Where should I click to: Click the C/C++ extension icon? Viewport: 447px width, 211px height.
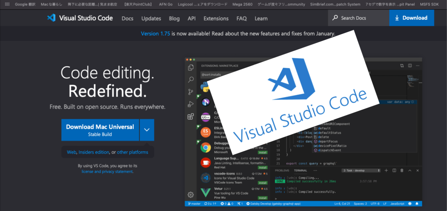pos(205,117)
